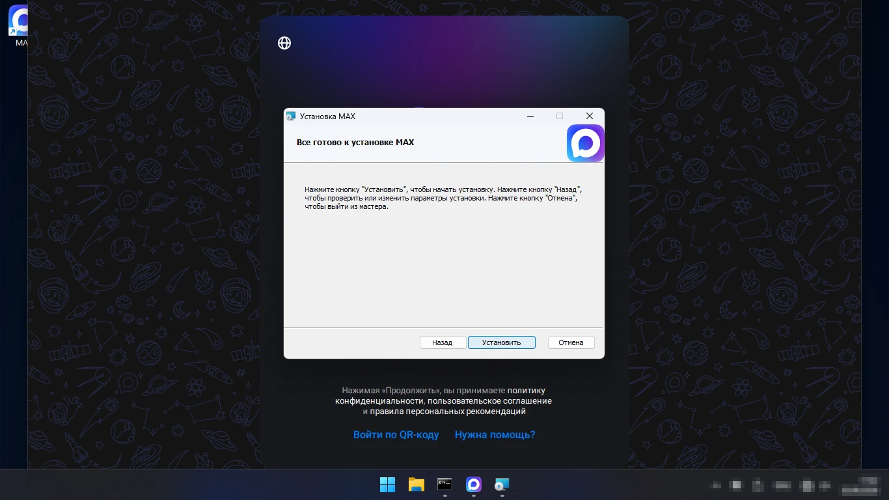Open the пользовательское соглашение link
This screenshot has height=500, width=889.
489,400
